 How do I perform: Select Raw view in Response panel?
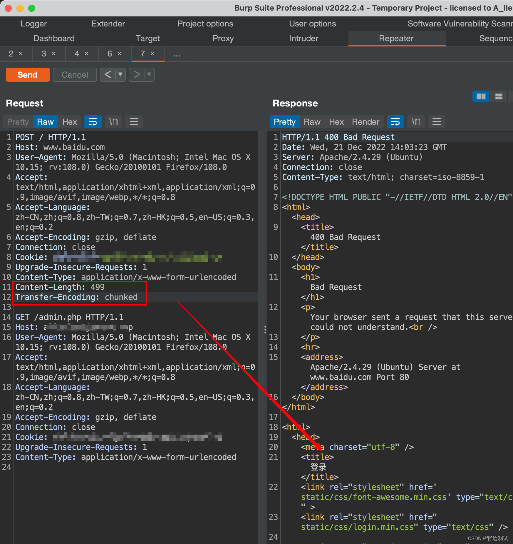click(x=312, y=122)
